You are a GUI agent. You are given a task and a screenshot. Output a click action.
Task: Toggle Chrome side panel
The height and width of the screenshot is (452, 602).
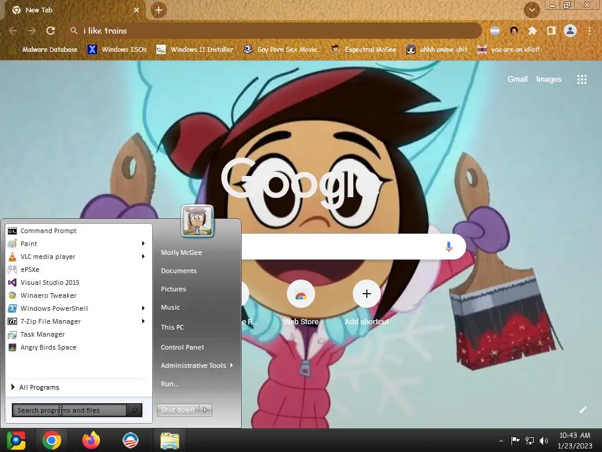pos(551,31)
